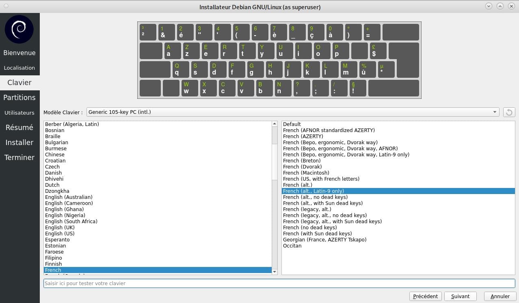Screen dimensions: 519x303
Task: Click the A key on keyboard preview
Action: click(x=173, y=51)
